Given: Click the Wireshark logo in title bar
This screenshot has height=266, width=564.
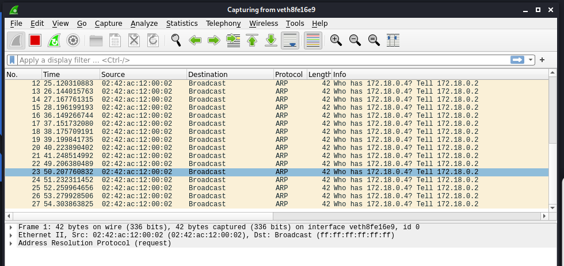Looking at the screenshot, I should 14,10.
